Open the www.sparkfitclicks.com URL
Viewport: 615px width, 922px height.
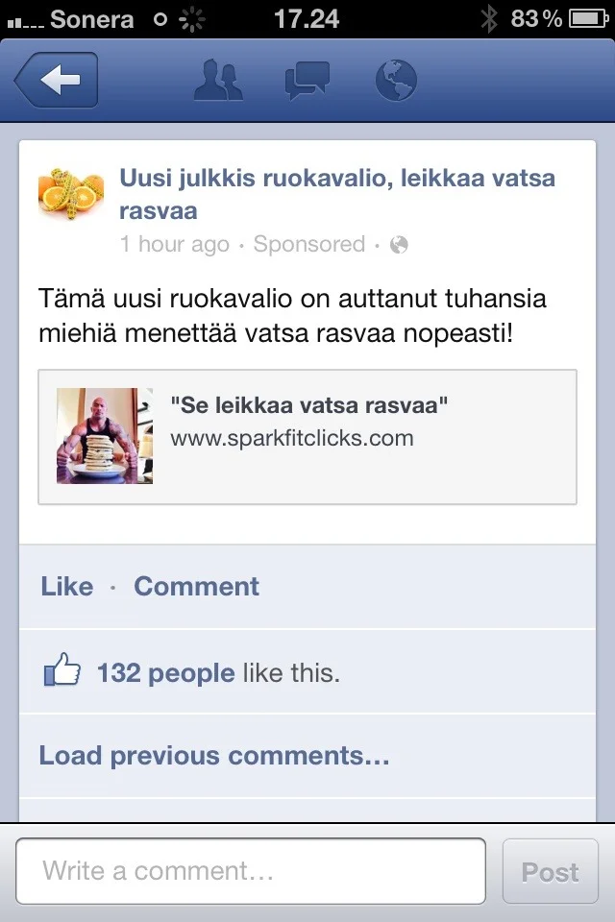(292, 438)
